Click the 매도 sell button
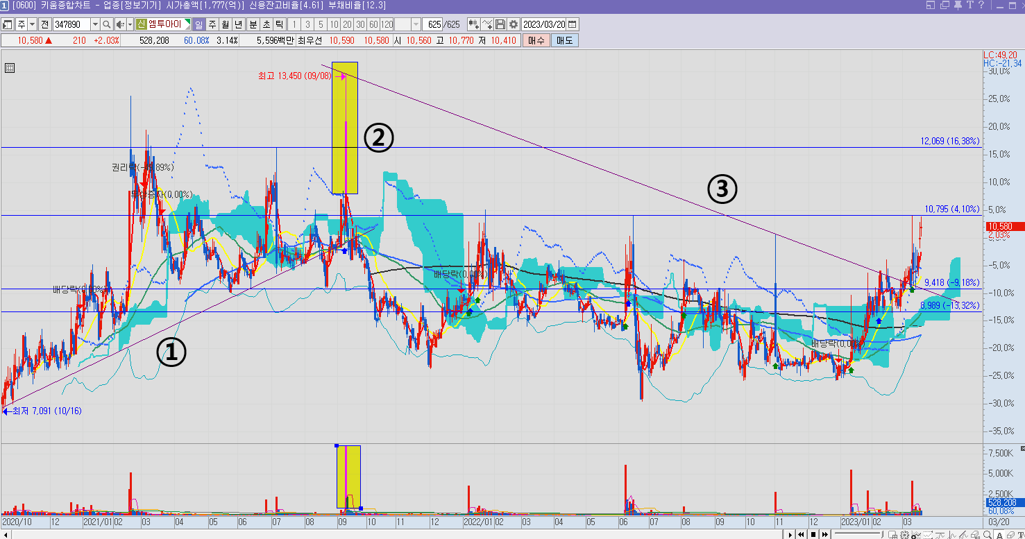Image resolution: width=1025 pixels, height=539 pixels. [x=564, y=40]
